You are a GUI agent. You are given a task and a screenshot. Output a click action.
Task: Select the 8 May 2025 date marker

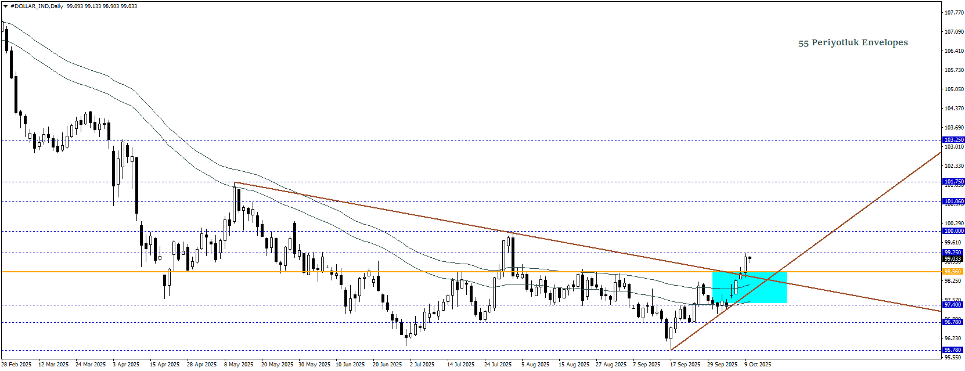(239, 365)
